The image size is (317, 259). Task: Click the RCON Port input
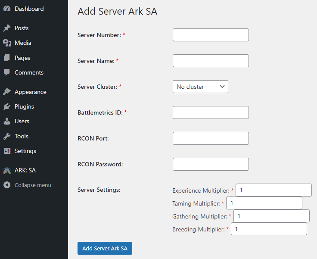coord(211,138)
